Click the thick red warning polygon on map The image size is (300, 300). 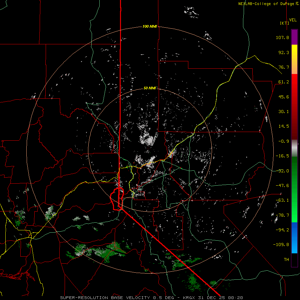pos(117,199)
